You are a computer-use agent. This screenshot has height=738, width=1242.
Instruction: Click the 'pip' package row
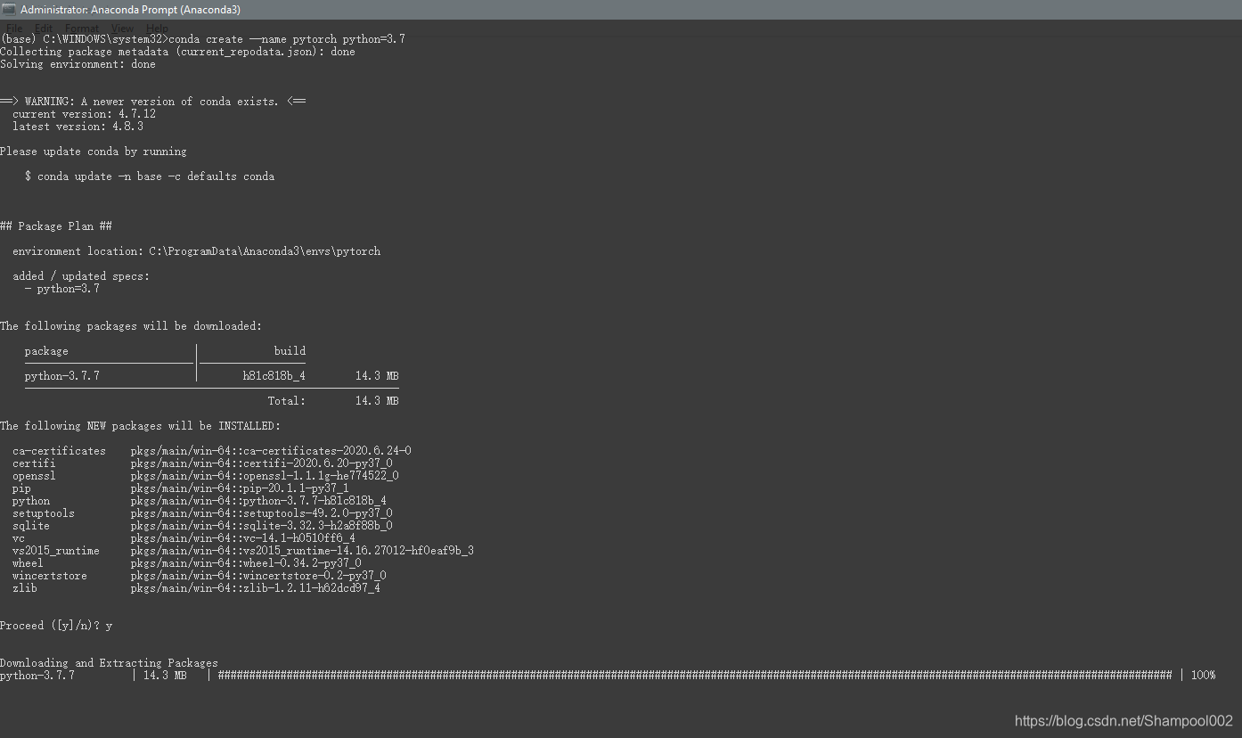[181, 488]
